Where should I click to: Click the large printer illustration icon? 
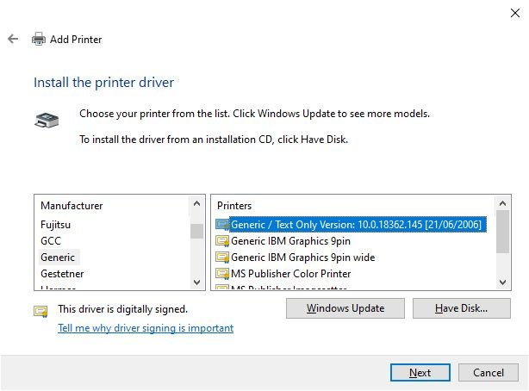point(47,120)
